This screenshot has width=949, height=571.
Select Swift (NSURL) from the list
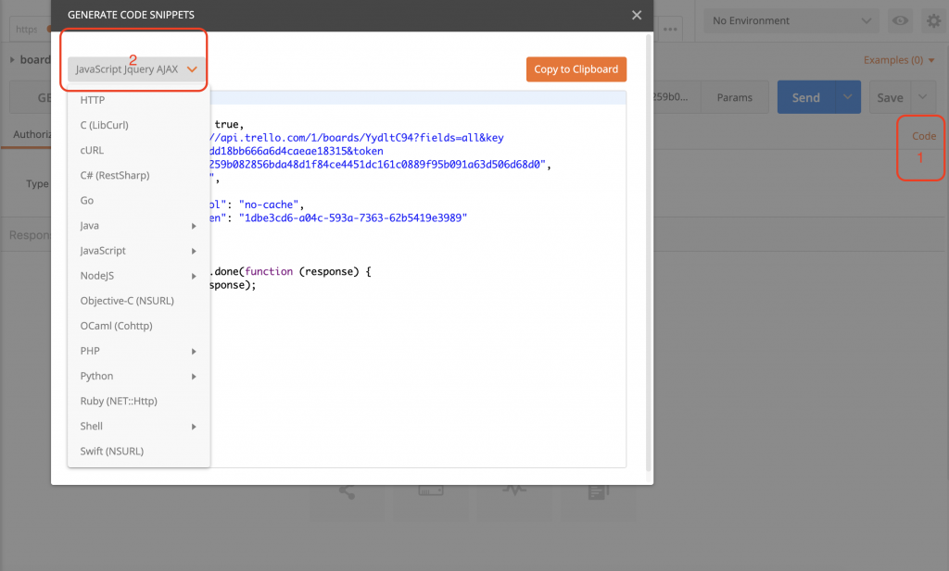click(x=112, y=452)
